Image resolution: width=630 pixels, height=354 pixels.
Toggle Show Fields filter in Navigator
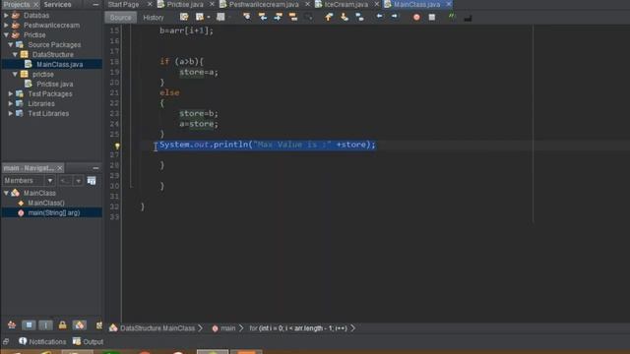29,325
